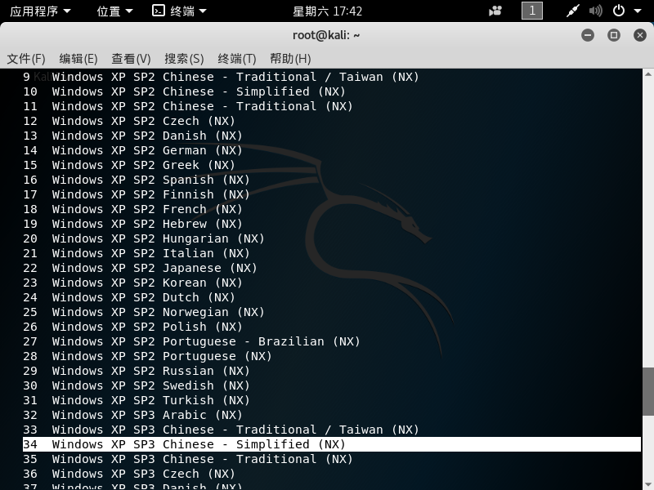Click line 35 SP3 Chinese - Traditional
Viewport: 654px width, 490px height.
click(188, 459)
